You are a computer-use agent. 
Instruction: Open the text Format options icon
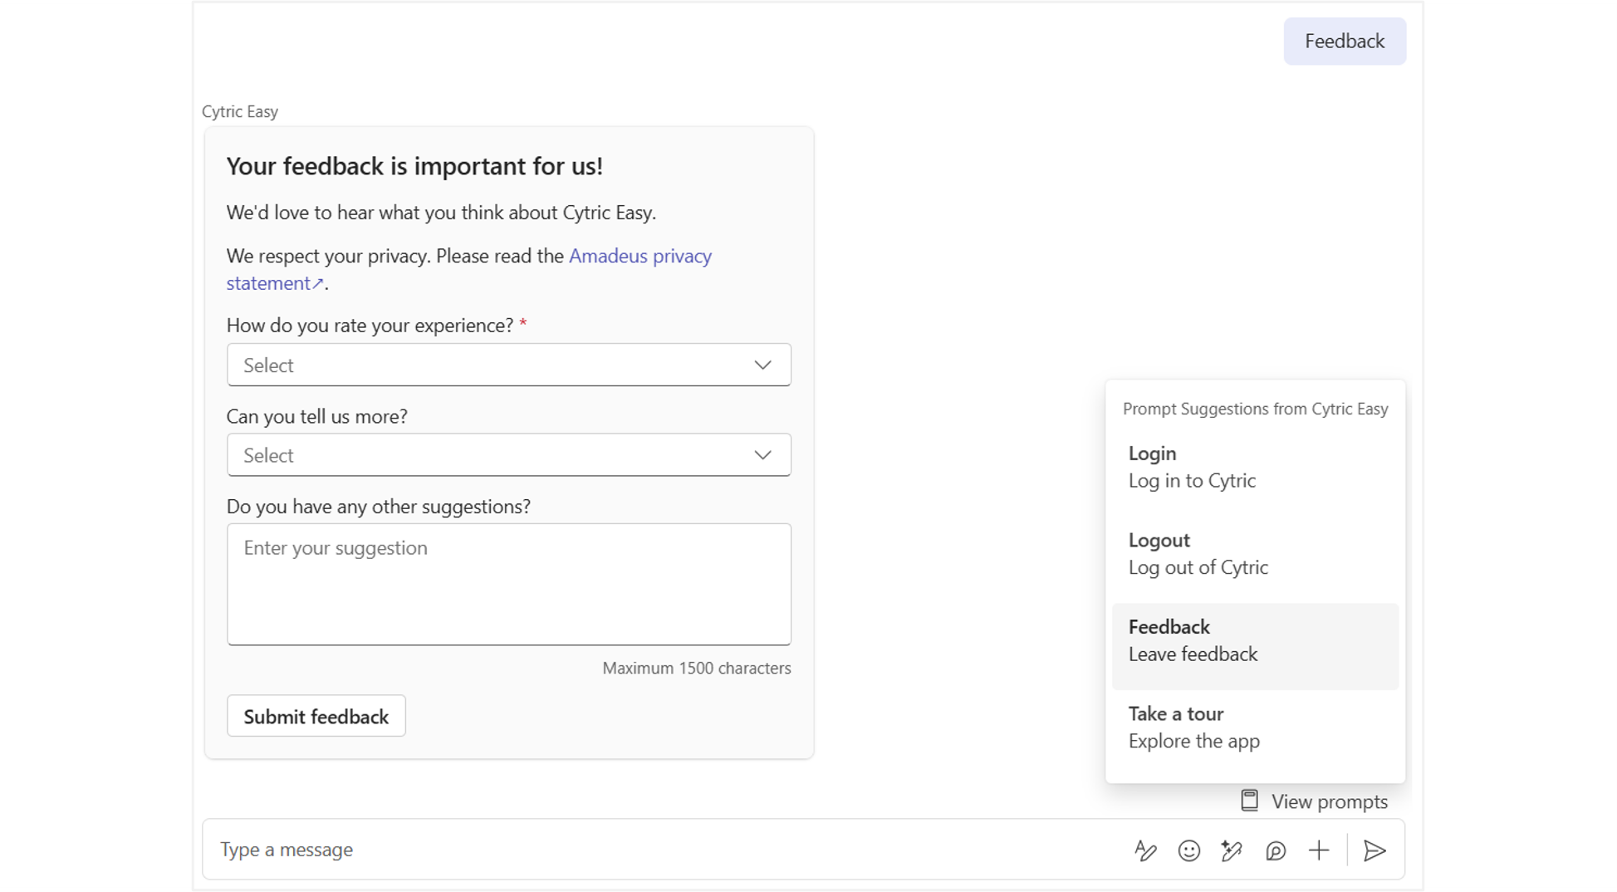coord(1145,850)
